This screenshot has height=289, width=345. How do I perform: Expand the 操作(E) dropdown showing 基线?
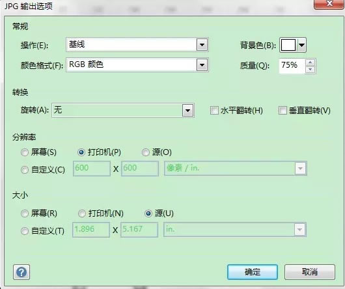(x=202, y=45)
